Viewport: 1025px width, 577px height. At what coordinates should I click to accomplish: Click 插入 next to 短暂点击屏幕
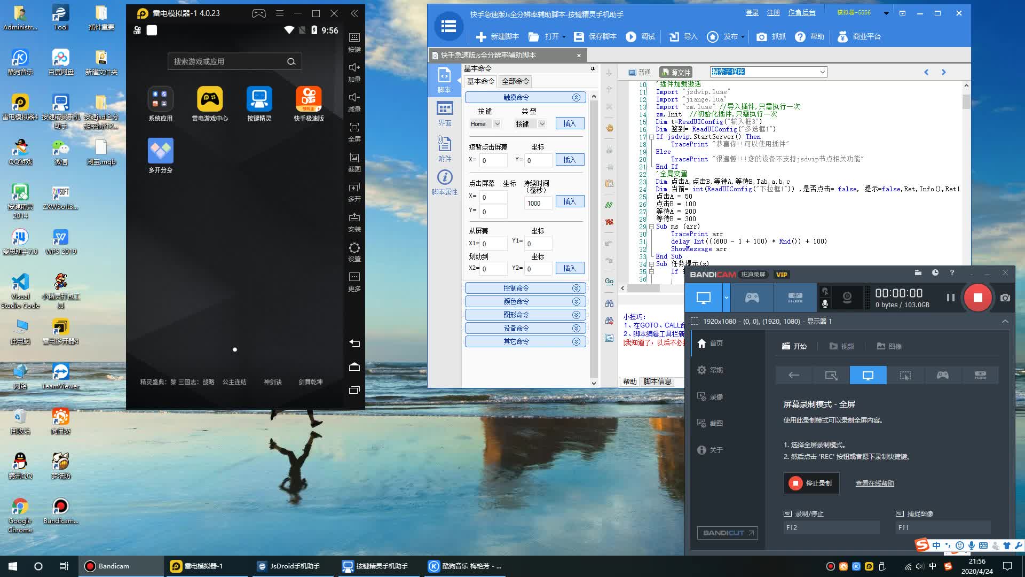tap(570, 160)
